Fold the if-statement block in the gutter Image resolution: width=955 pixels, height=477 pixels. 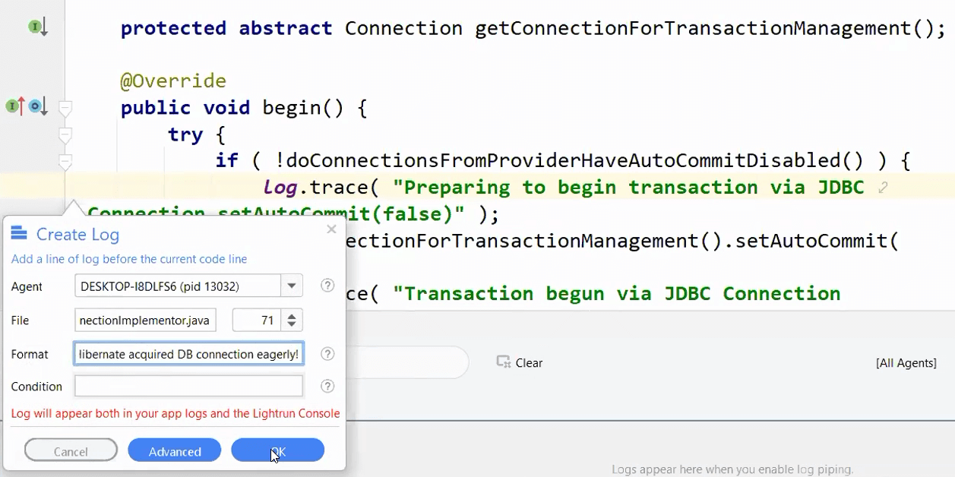(x=65, y=161)
